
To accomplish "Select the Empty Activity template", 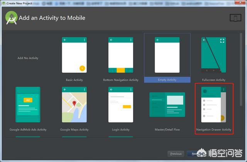I will coord(167,55).
